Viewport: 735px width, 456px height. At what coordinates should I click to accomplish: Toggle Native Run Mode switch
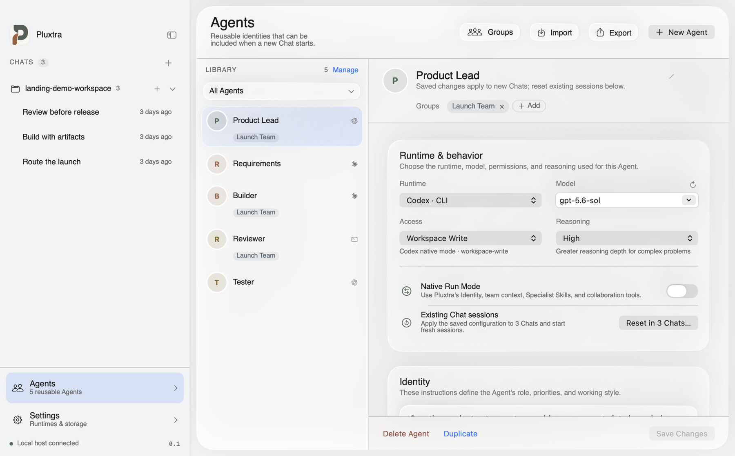coord(682,291)
